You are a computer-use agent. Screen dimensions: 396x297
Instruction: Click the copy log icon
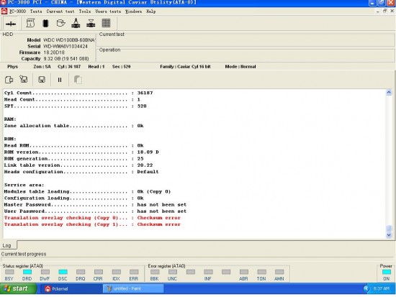[x=9, y=80]
